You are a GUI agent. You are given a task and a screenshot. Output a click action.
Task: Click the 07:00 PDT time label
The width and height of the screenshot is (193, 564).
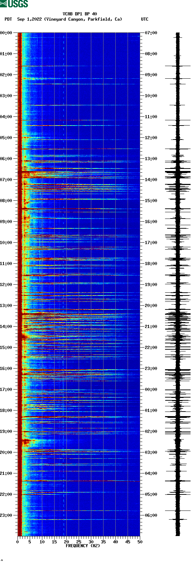(6, 180)
